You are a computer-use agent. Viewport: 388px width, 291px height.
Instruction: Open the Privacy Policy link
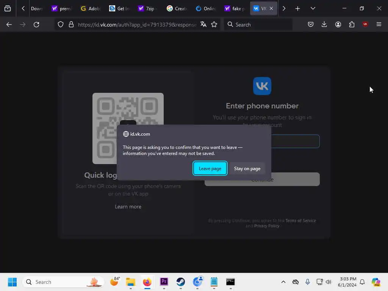[267, 226]
